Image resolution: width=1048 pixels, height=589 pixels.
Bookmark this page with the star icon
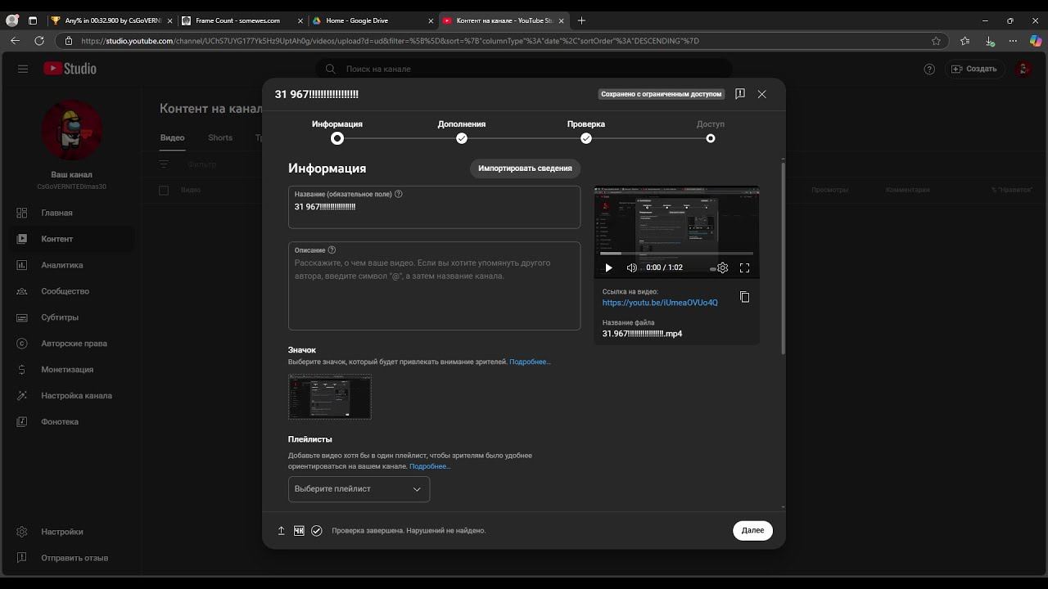936,41
